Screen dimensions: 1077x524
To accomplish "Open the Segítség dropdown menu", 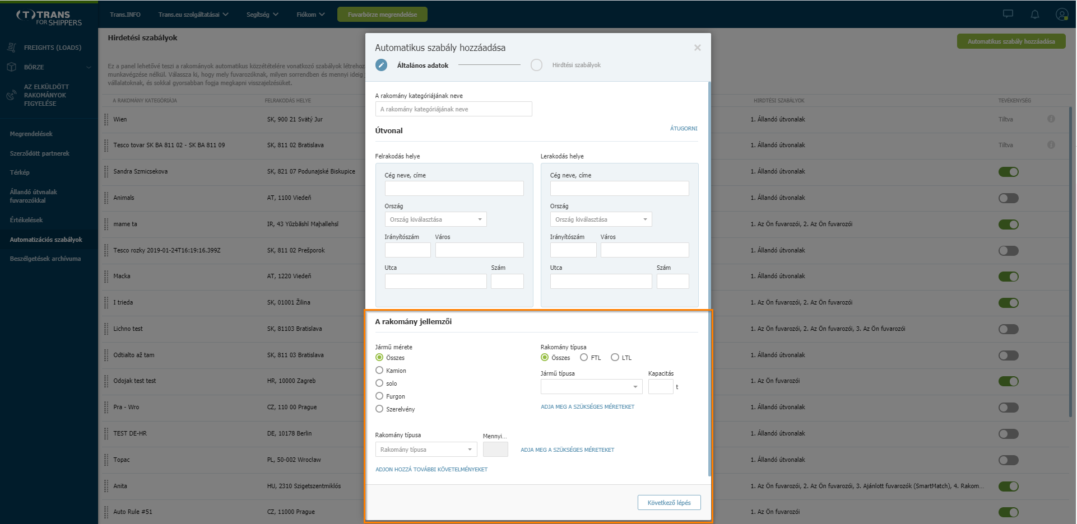I will tap(262, 15).
